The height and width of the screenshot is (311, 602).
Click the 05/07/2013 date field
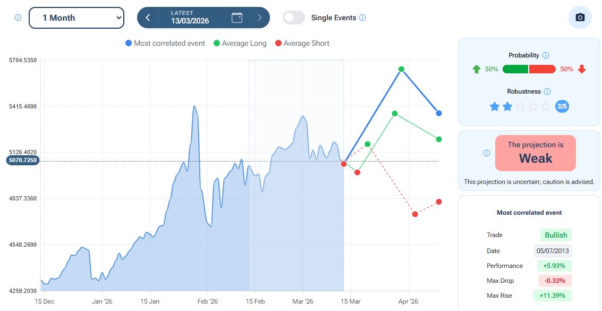pyautogui.click(x=553, y=251)
